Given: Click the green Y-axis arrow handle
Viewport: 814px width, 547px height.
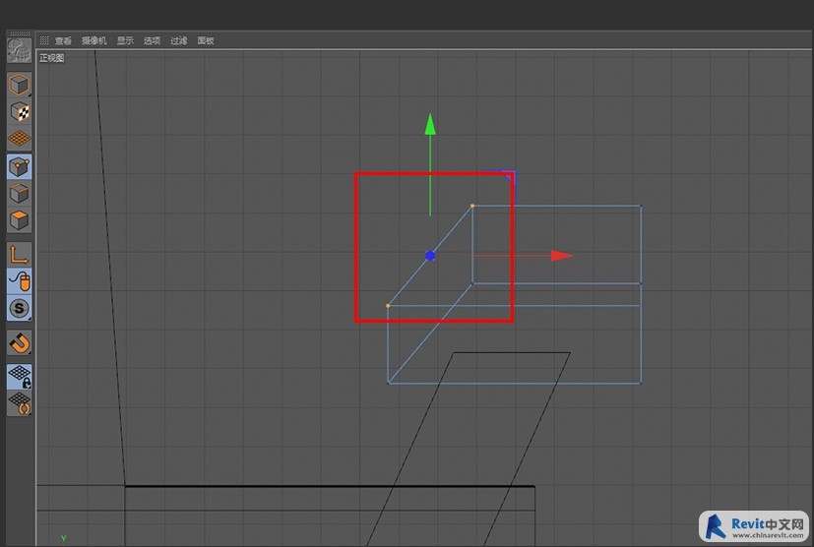Looking at the screenshot, I should click(430, 125).
